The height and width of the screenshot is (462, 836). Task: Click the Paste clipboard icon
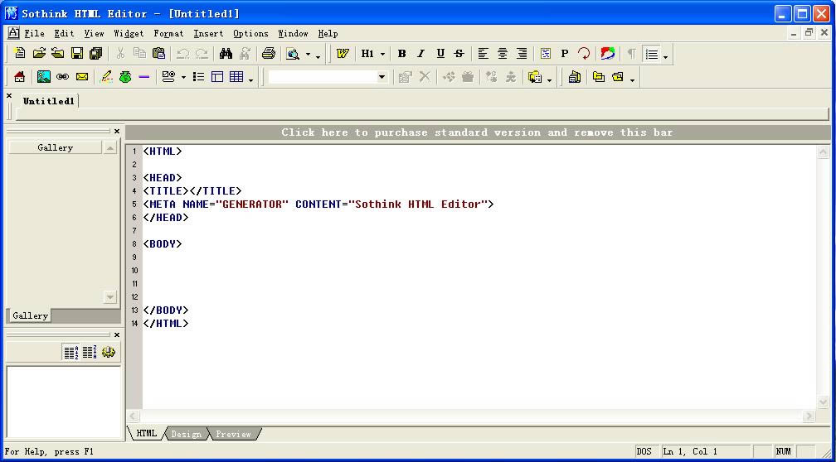158,53
